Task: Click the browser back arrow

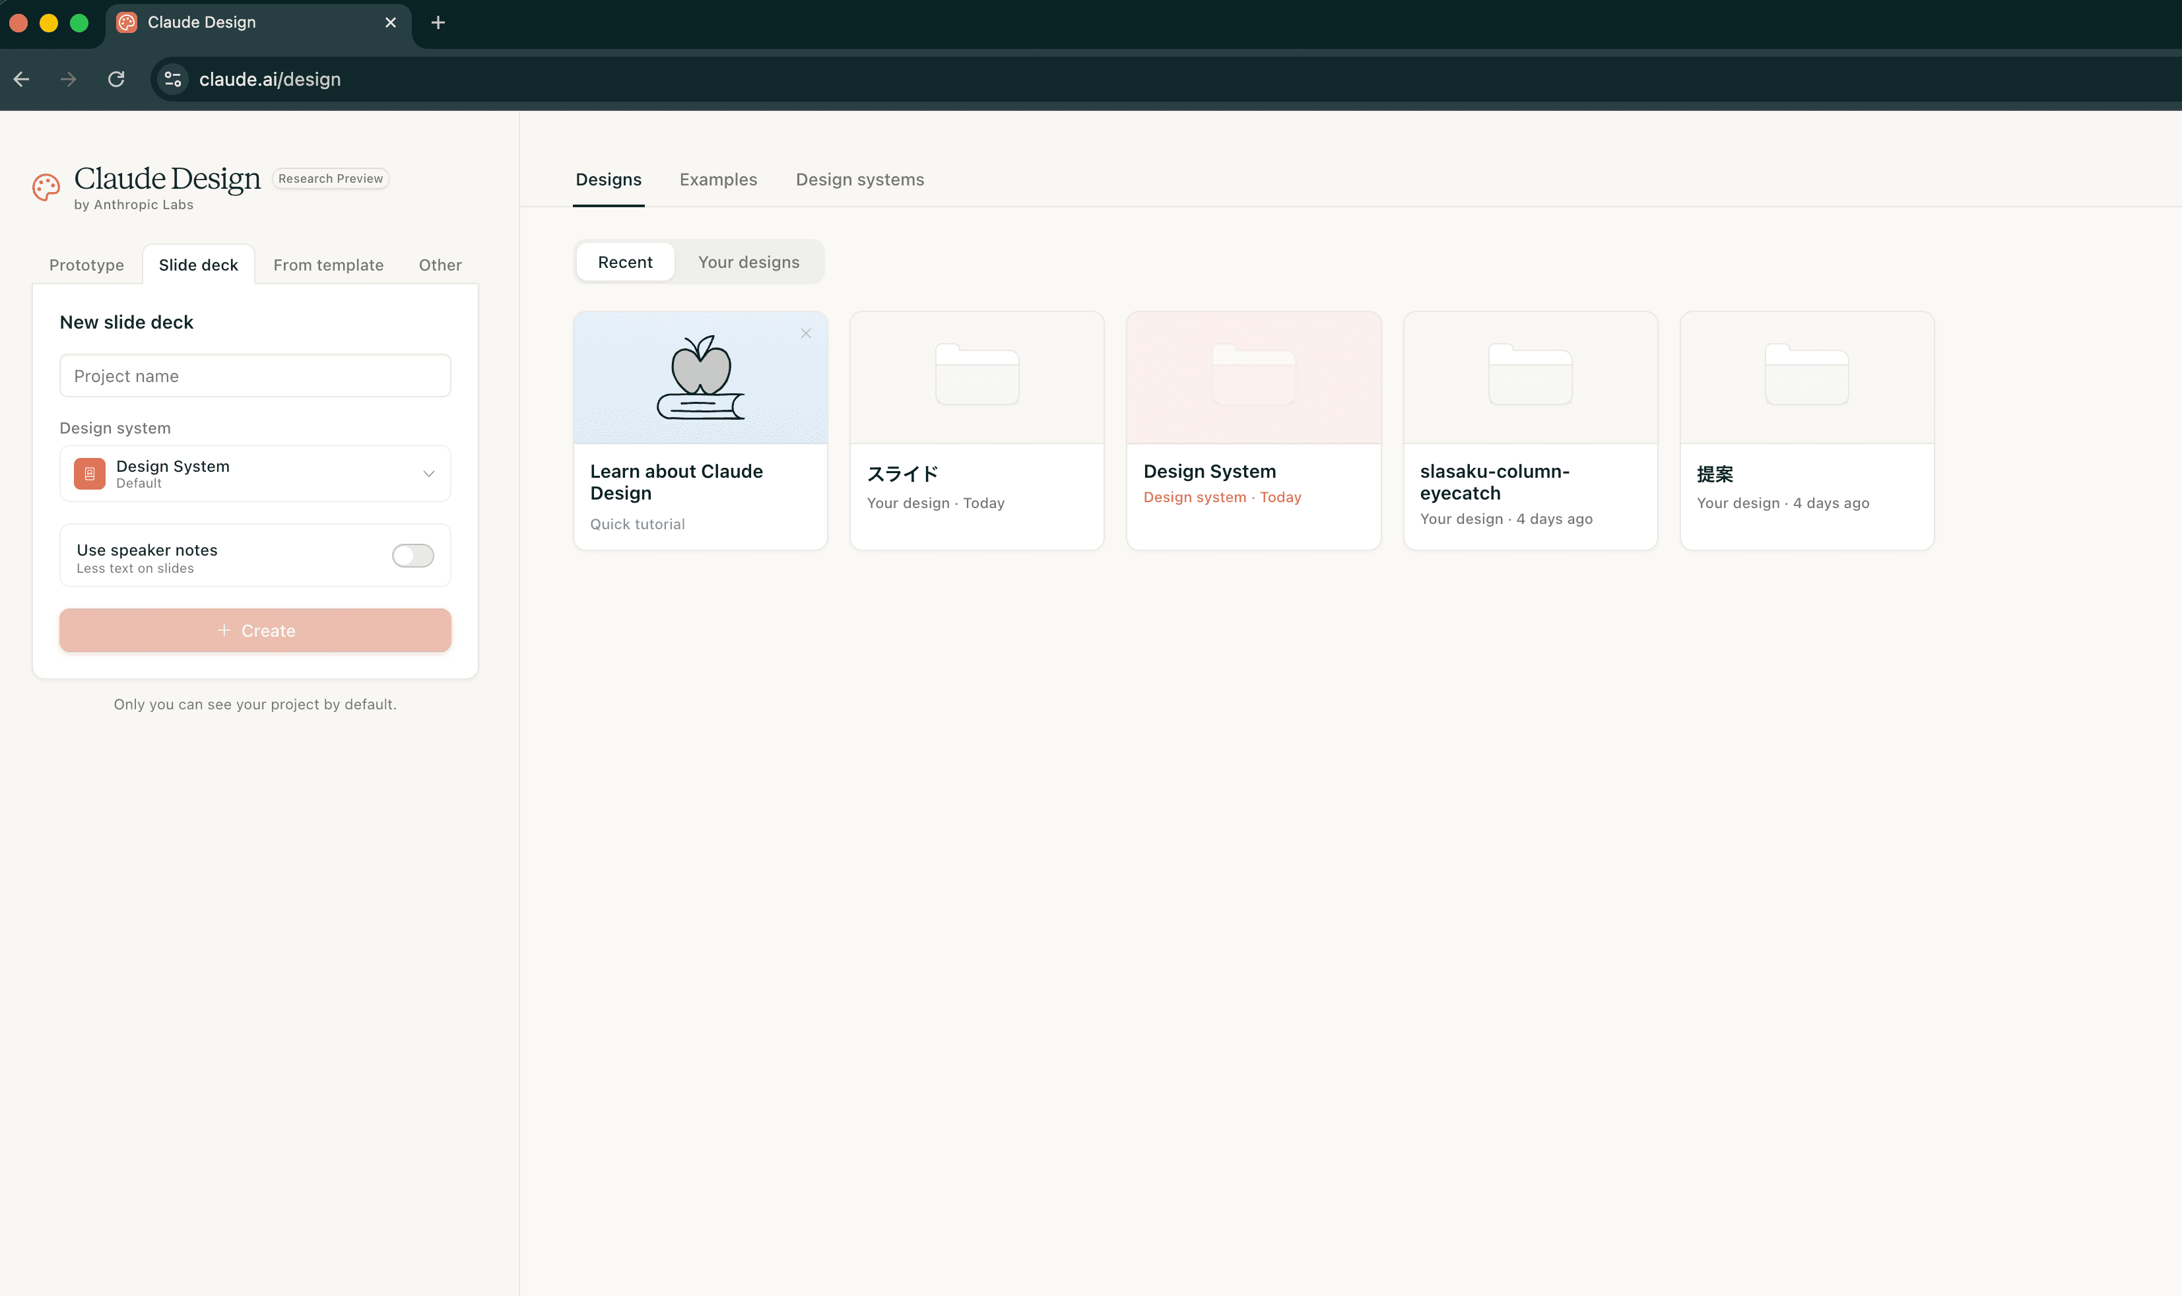Action: (22, 79)
